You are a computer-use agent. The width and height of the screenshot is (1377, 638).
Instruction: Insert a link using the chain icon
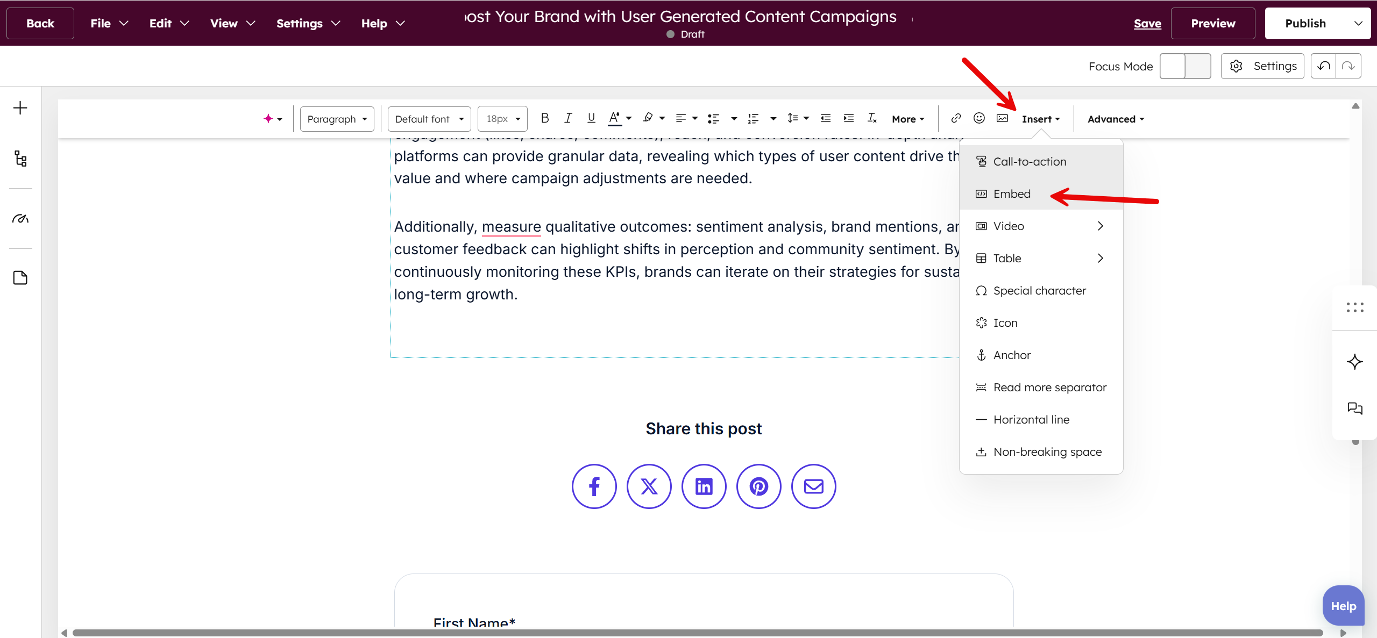click(x=956, y=118)
